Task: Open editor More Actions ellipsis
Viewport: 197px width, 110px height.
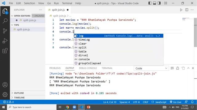Action: 192,10
